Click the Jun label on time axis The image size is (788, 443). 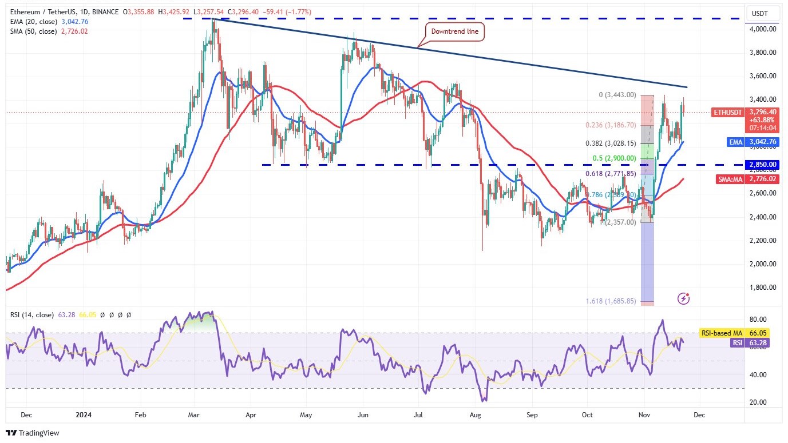tap(362, 416)
